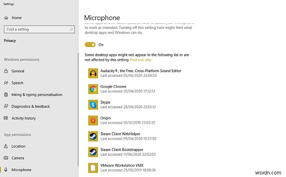Click the App permissions group label
This screenshot has height=177, width=286.
[x=17, y=135]
